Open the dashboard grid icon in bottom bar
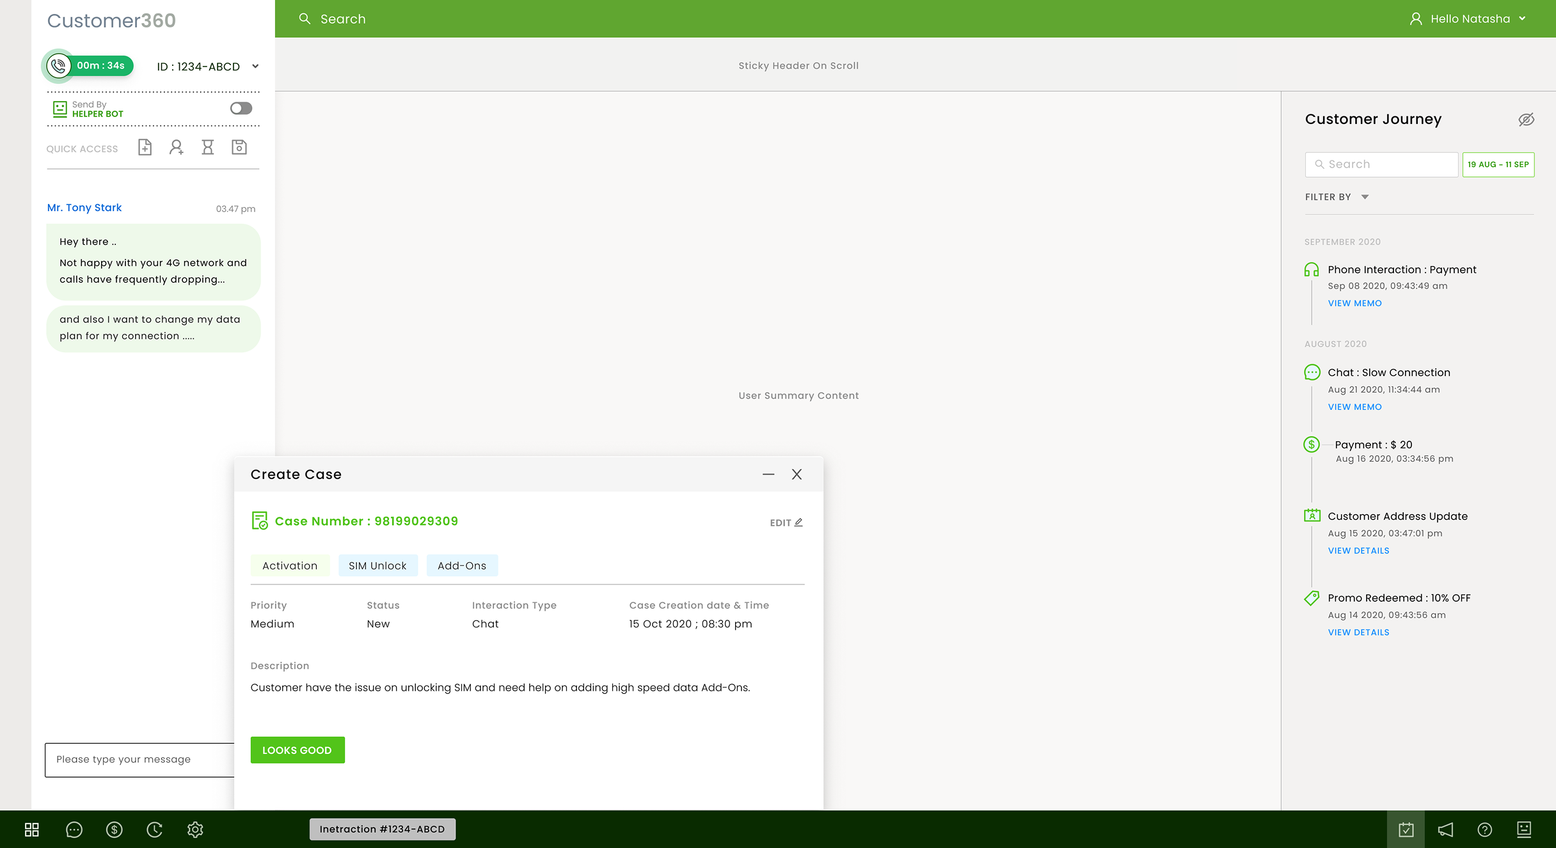 tap(32, 829)
